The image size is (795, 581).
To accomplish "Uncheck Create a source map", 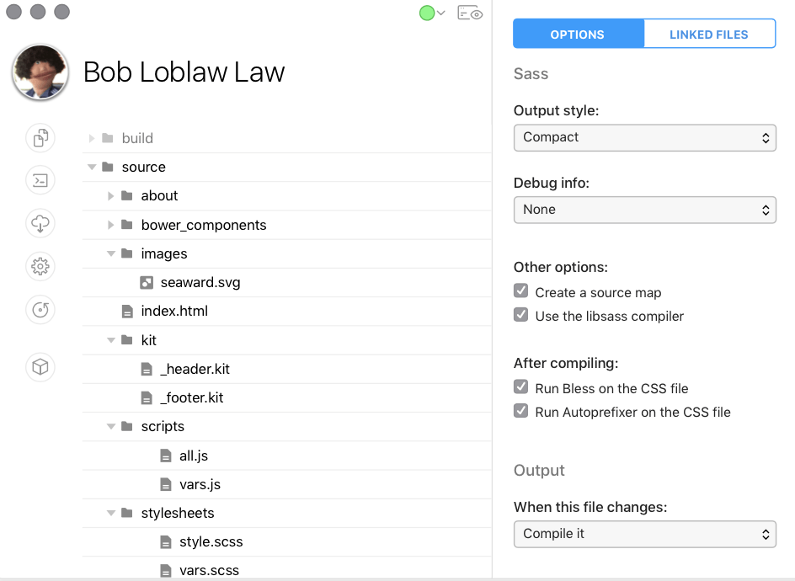I will [520, 291].
